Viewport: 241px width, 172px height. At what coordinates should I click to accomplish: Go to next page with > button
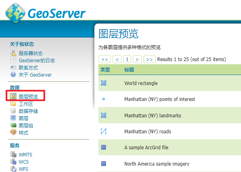[x=137, y=59]
